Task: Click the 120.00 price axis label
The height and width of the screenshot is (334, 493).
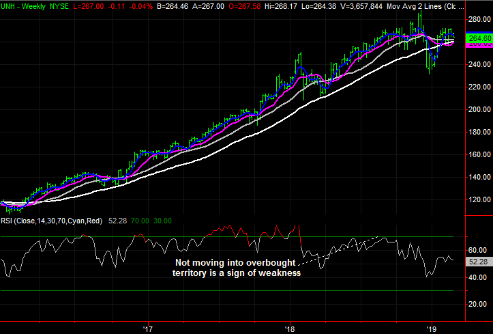Action: pyautogui.click(x=480, y=199)
